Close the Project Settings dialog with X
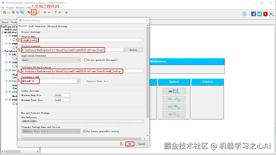 click(146, 20)
